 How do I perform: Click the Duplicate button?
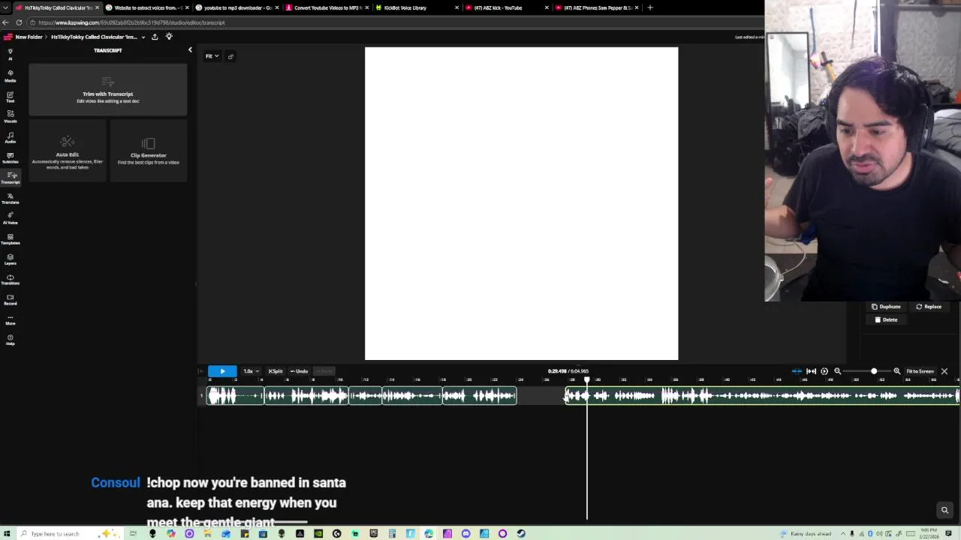[887, 307]
